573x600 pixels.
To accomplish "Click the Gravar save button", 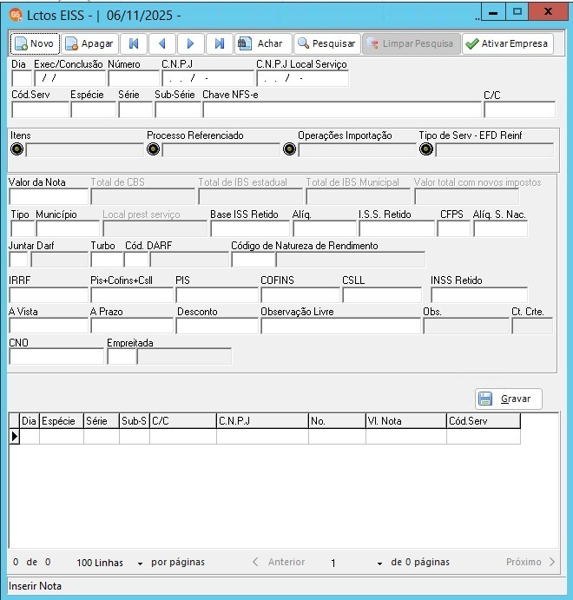I will click(509, 399).
